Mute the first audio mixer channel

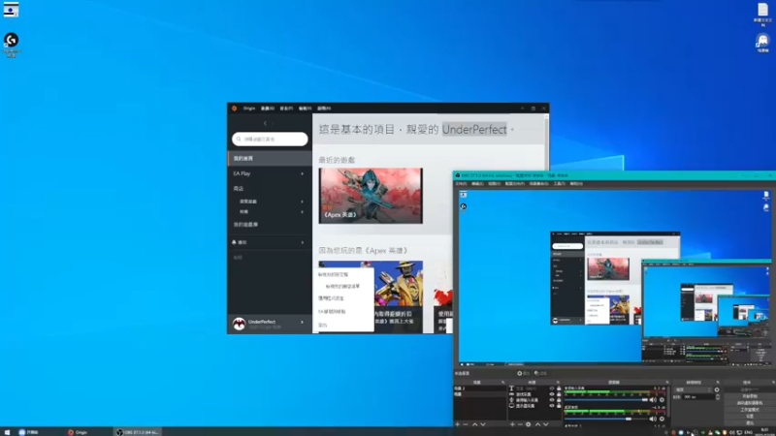(x=653, y=399)
